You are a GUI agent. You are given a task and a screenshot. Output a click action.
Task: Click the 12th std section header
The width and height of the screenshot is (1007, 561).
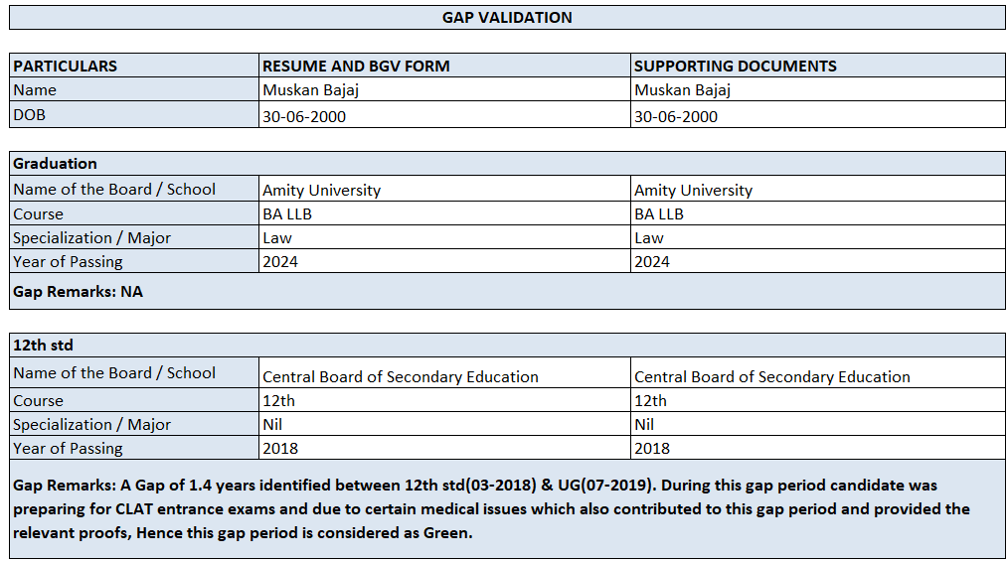(507, 345)
